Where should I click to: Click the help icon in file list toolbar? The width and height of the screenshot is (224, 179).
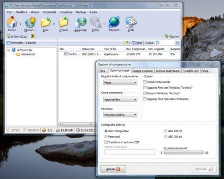point(126,43)
